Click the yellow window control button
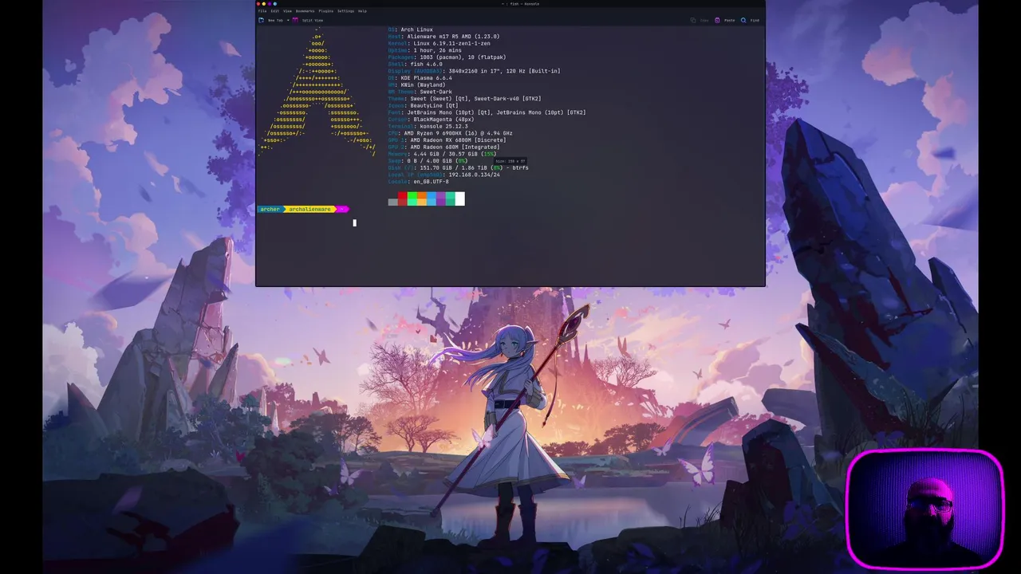1021x574 pixels. tap(264, 4)
